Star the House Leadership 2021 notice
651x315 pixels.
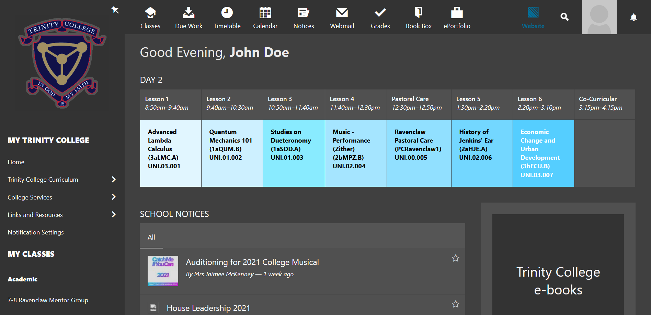(x=455, y=304)
